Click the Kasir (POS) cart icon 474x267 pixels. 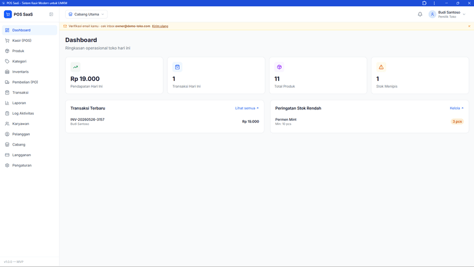coord(7,41)
